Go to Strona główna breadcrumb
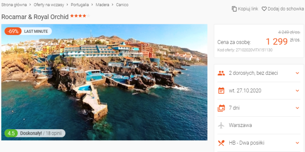The height and width of the screenshot is (152, 305). (14, 5)
